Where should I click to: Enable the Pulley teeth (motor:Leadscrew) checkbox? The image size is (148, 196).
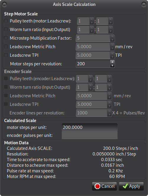(x=6, y=21)
